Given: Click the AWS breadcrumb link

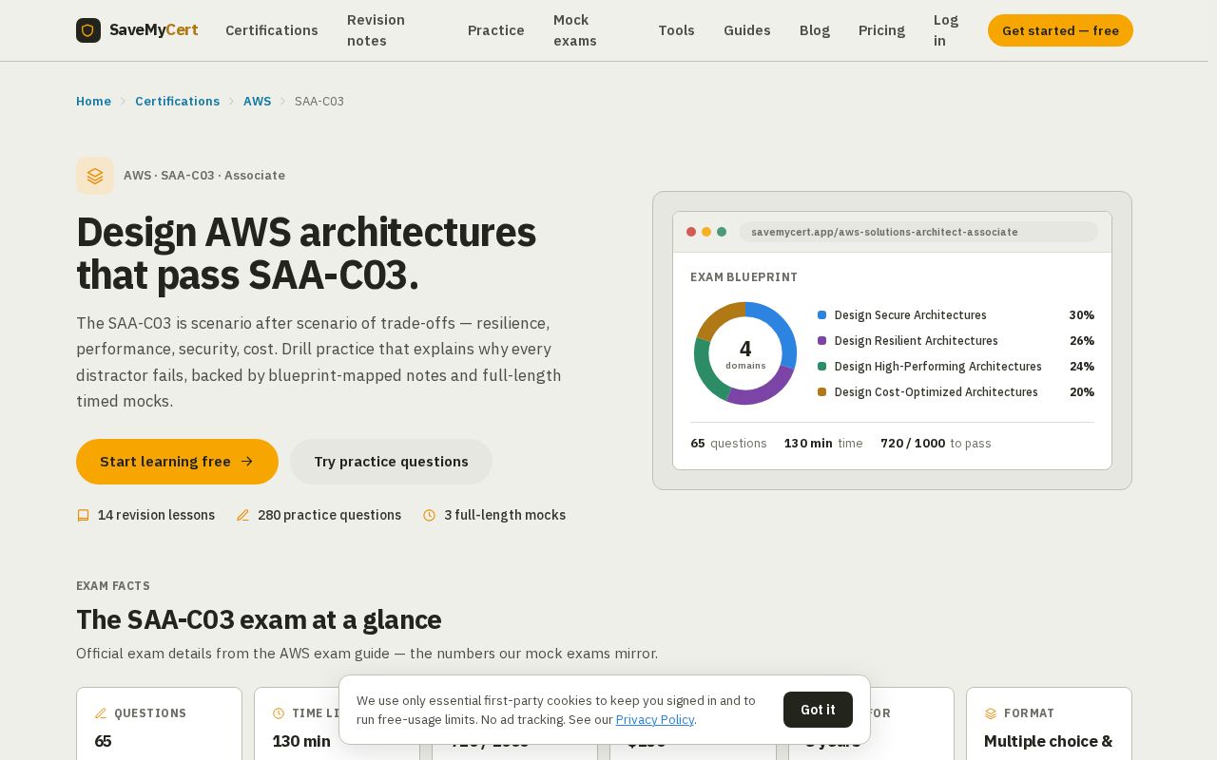Looking at the screenshot, I should point(257,102).
